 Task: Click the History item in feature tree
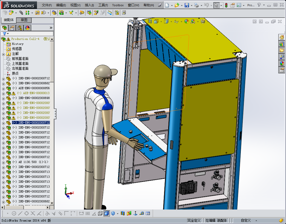(18, 44)
